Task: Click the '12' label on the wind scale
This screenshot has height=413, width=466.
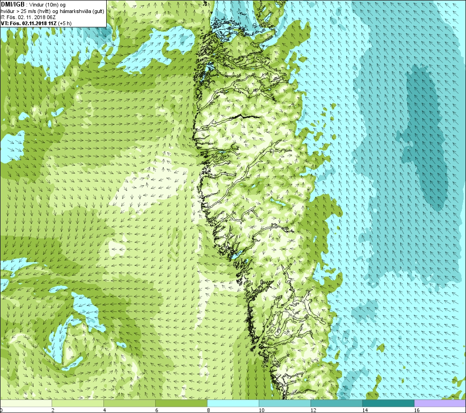Action: (313, 410)
